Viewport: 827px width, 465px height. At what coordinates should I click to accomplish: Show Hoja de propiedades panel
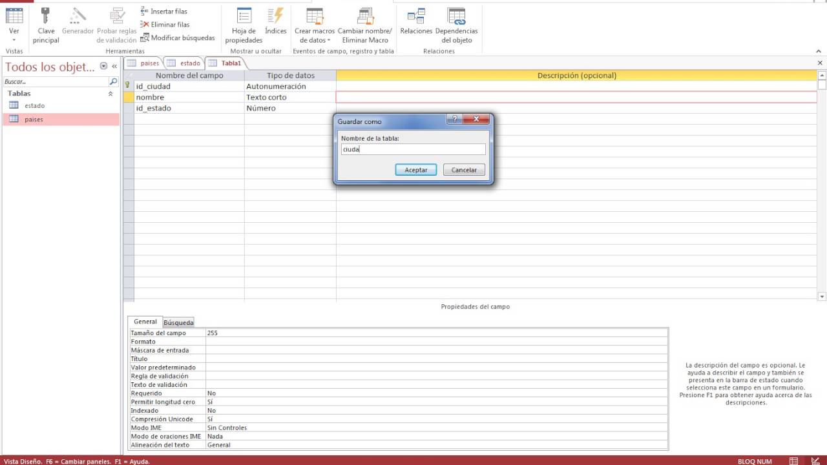pyautogui.click(x=244, y=25)
